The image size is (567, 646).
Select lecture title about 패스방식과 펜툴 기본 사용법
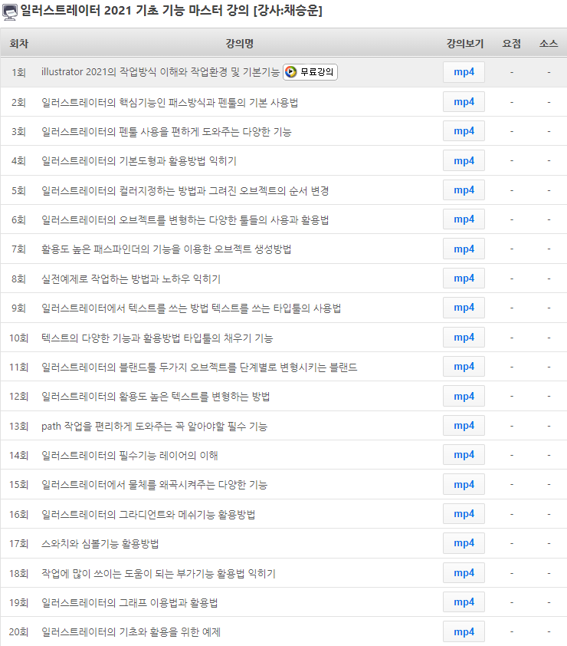tap(169, 102)
